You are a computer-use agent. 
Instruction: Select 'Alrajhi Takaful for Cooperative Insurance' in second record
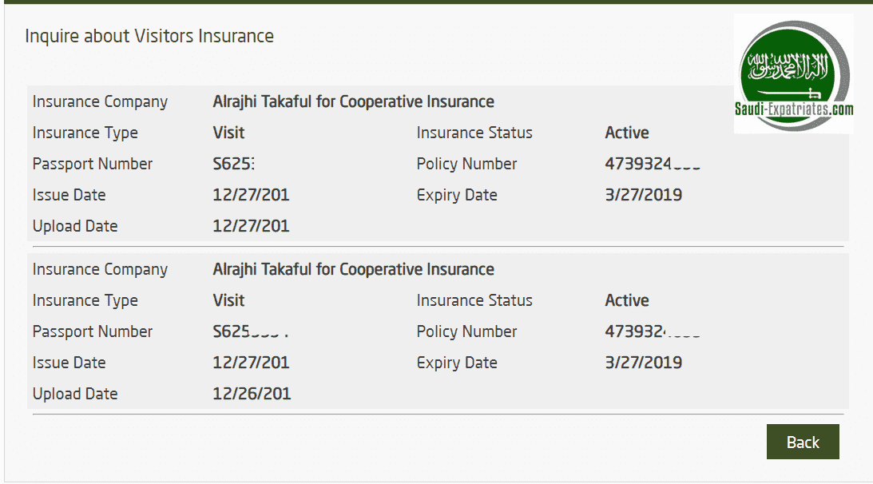click(x=353, y=269)
